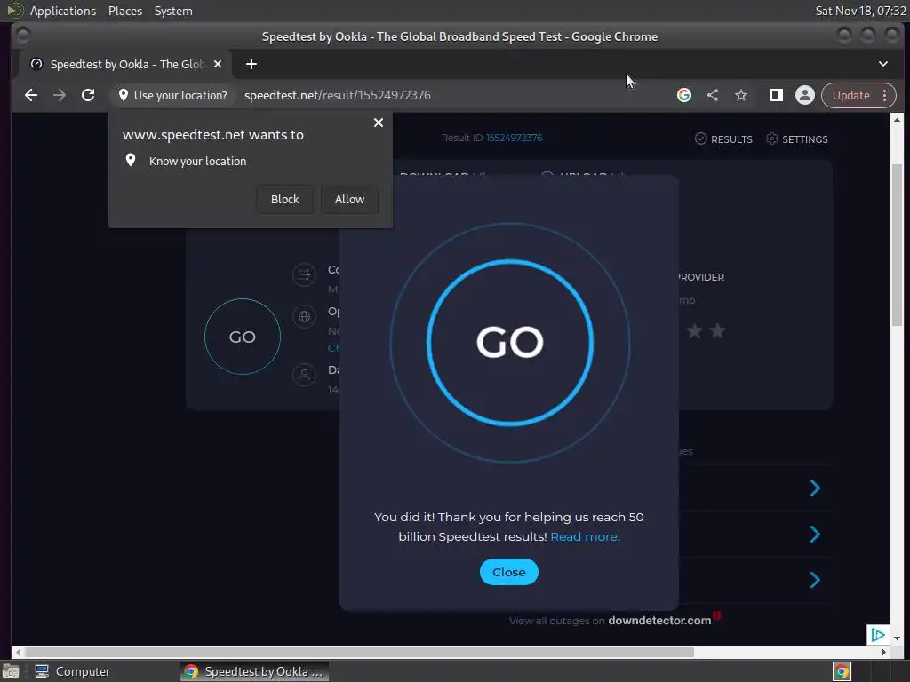Image resolution: width=910 pixels, height=682 pixels.
Task: Rate provider with the last star
Action: [718, 330]
